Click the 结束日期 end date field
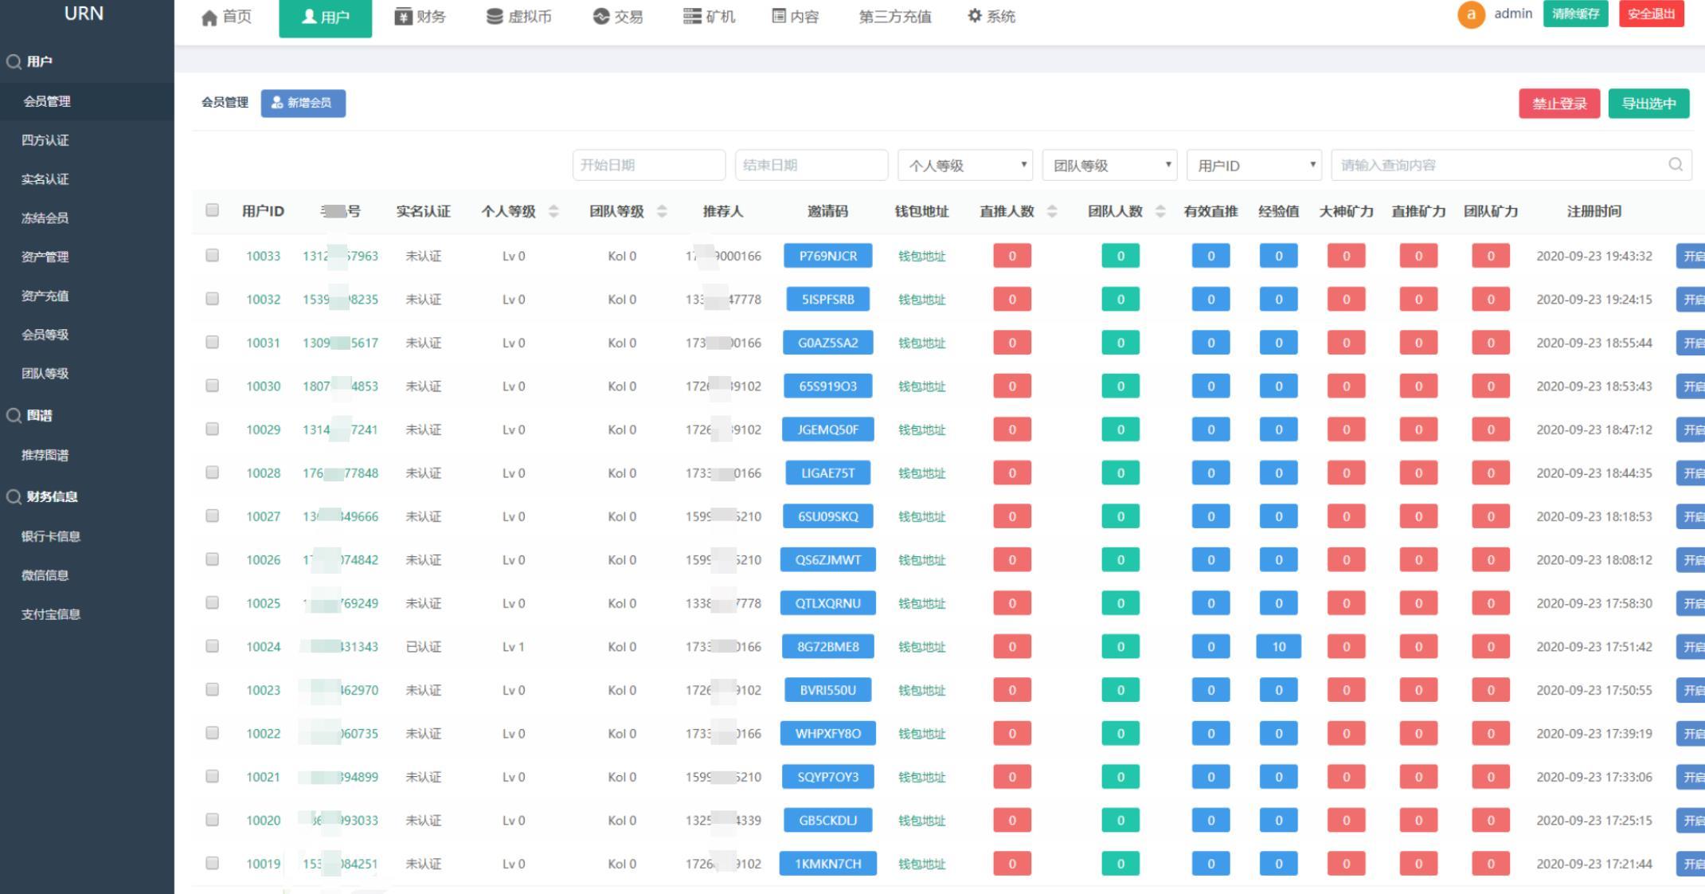Screen dimensions: 1705x894 coord(811,165)
